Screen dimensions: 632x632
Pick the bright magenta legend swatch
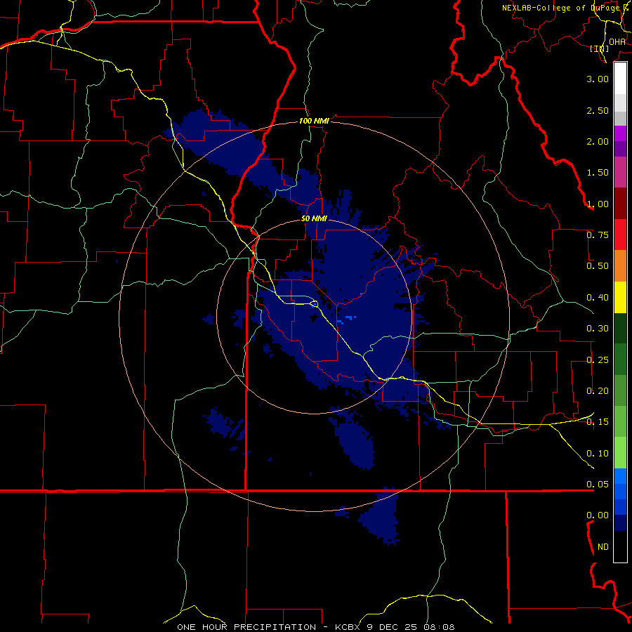(620, 133)
